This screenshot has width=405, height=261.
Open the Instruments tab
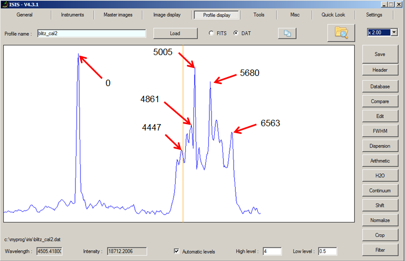72,15
